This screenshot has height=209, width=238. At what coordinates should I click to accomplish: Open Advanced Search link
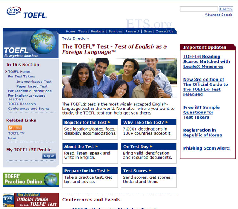pyautogui.click(x=218, y=15)
